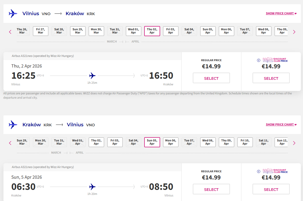Screen dimensions: 303x201
Task: Click the airplane icon beside Kraków to Vilnius header
Action: (x=13, y=125)
